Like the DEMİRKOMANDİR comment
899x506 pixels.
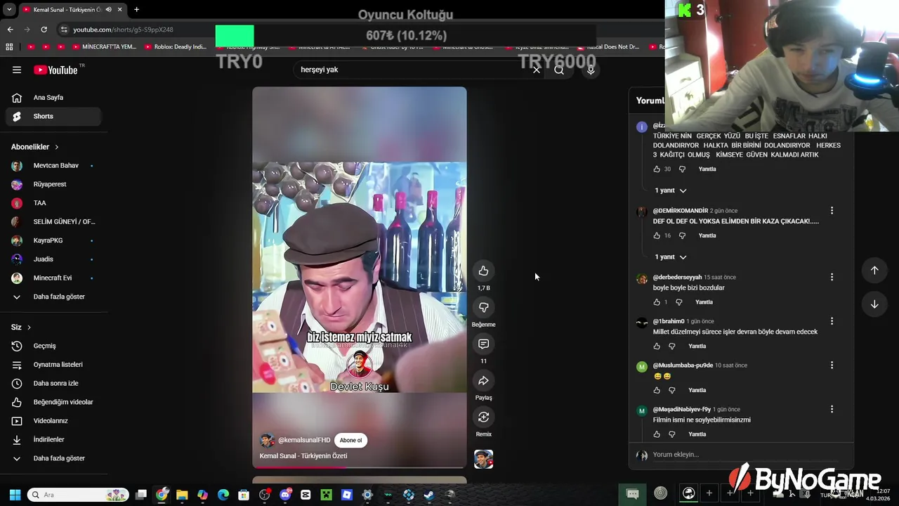click(657, 236)
